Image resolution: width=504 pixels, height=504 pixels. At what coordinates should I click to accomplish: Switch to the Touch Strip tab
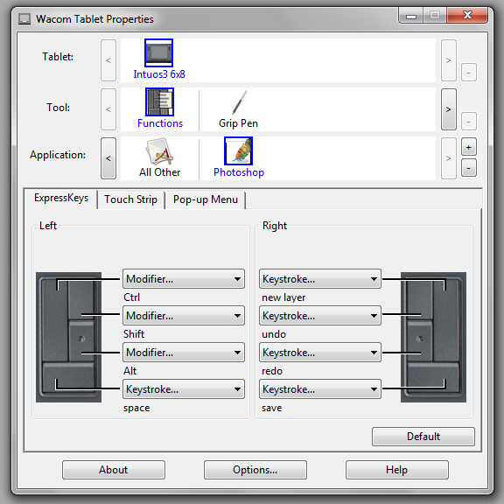(131, 199)
